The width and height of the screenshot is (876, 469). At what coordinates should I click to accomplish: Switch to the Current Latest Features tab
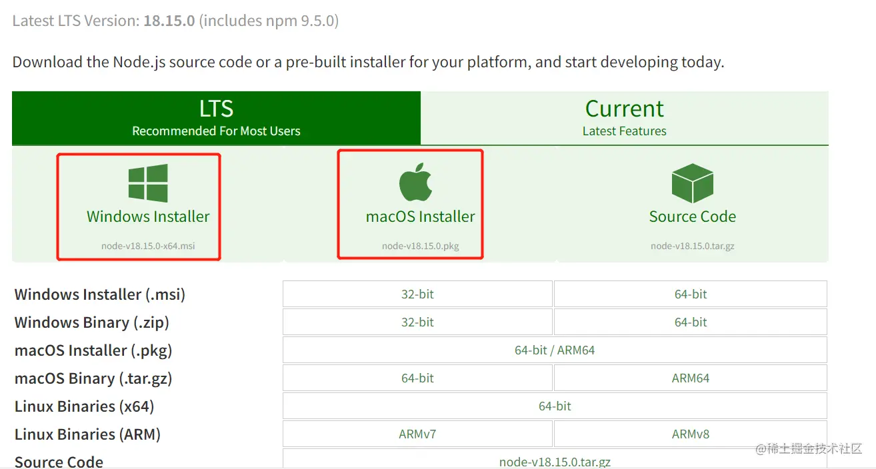(x=625, y=118)
